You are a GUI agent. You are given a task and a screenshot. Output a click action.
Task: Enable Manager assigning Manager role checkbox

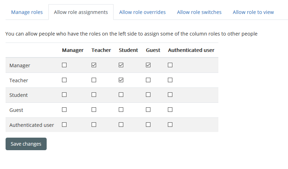pos(64,65)
